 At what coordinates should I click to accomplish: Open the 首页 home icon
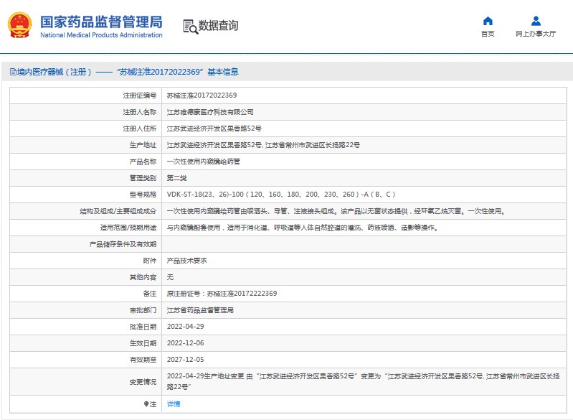point(488,21)
